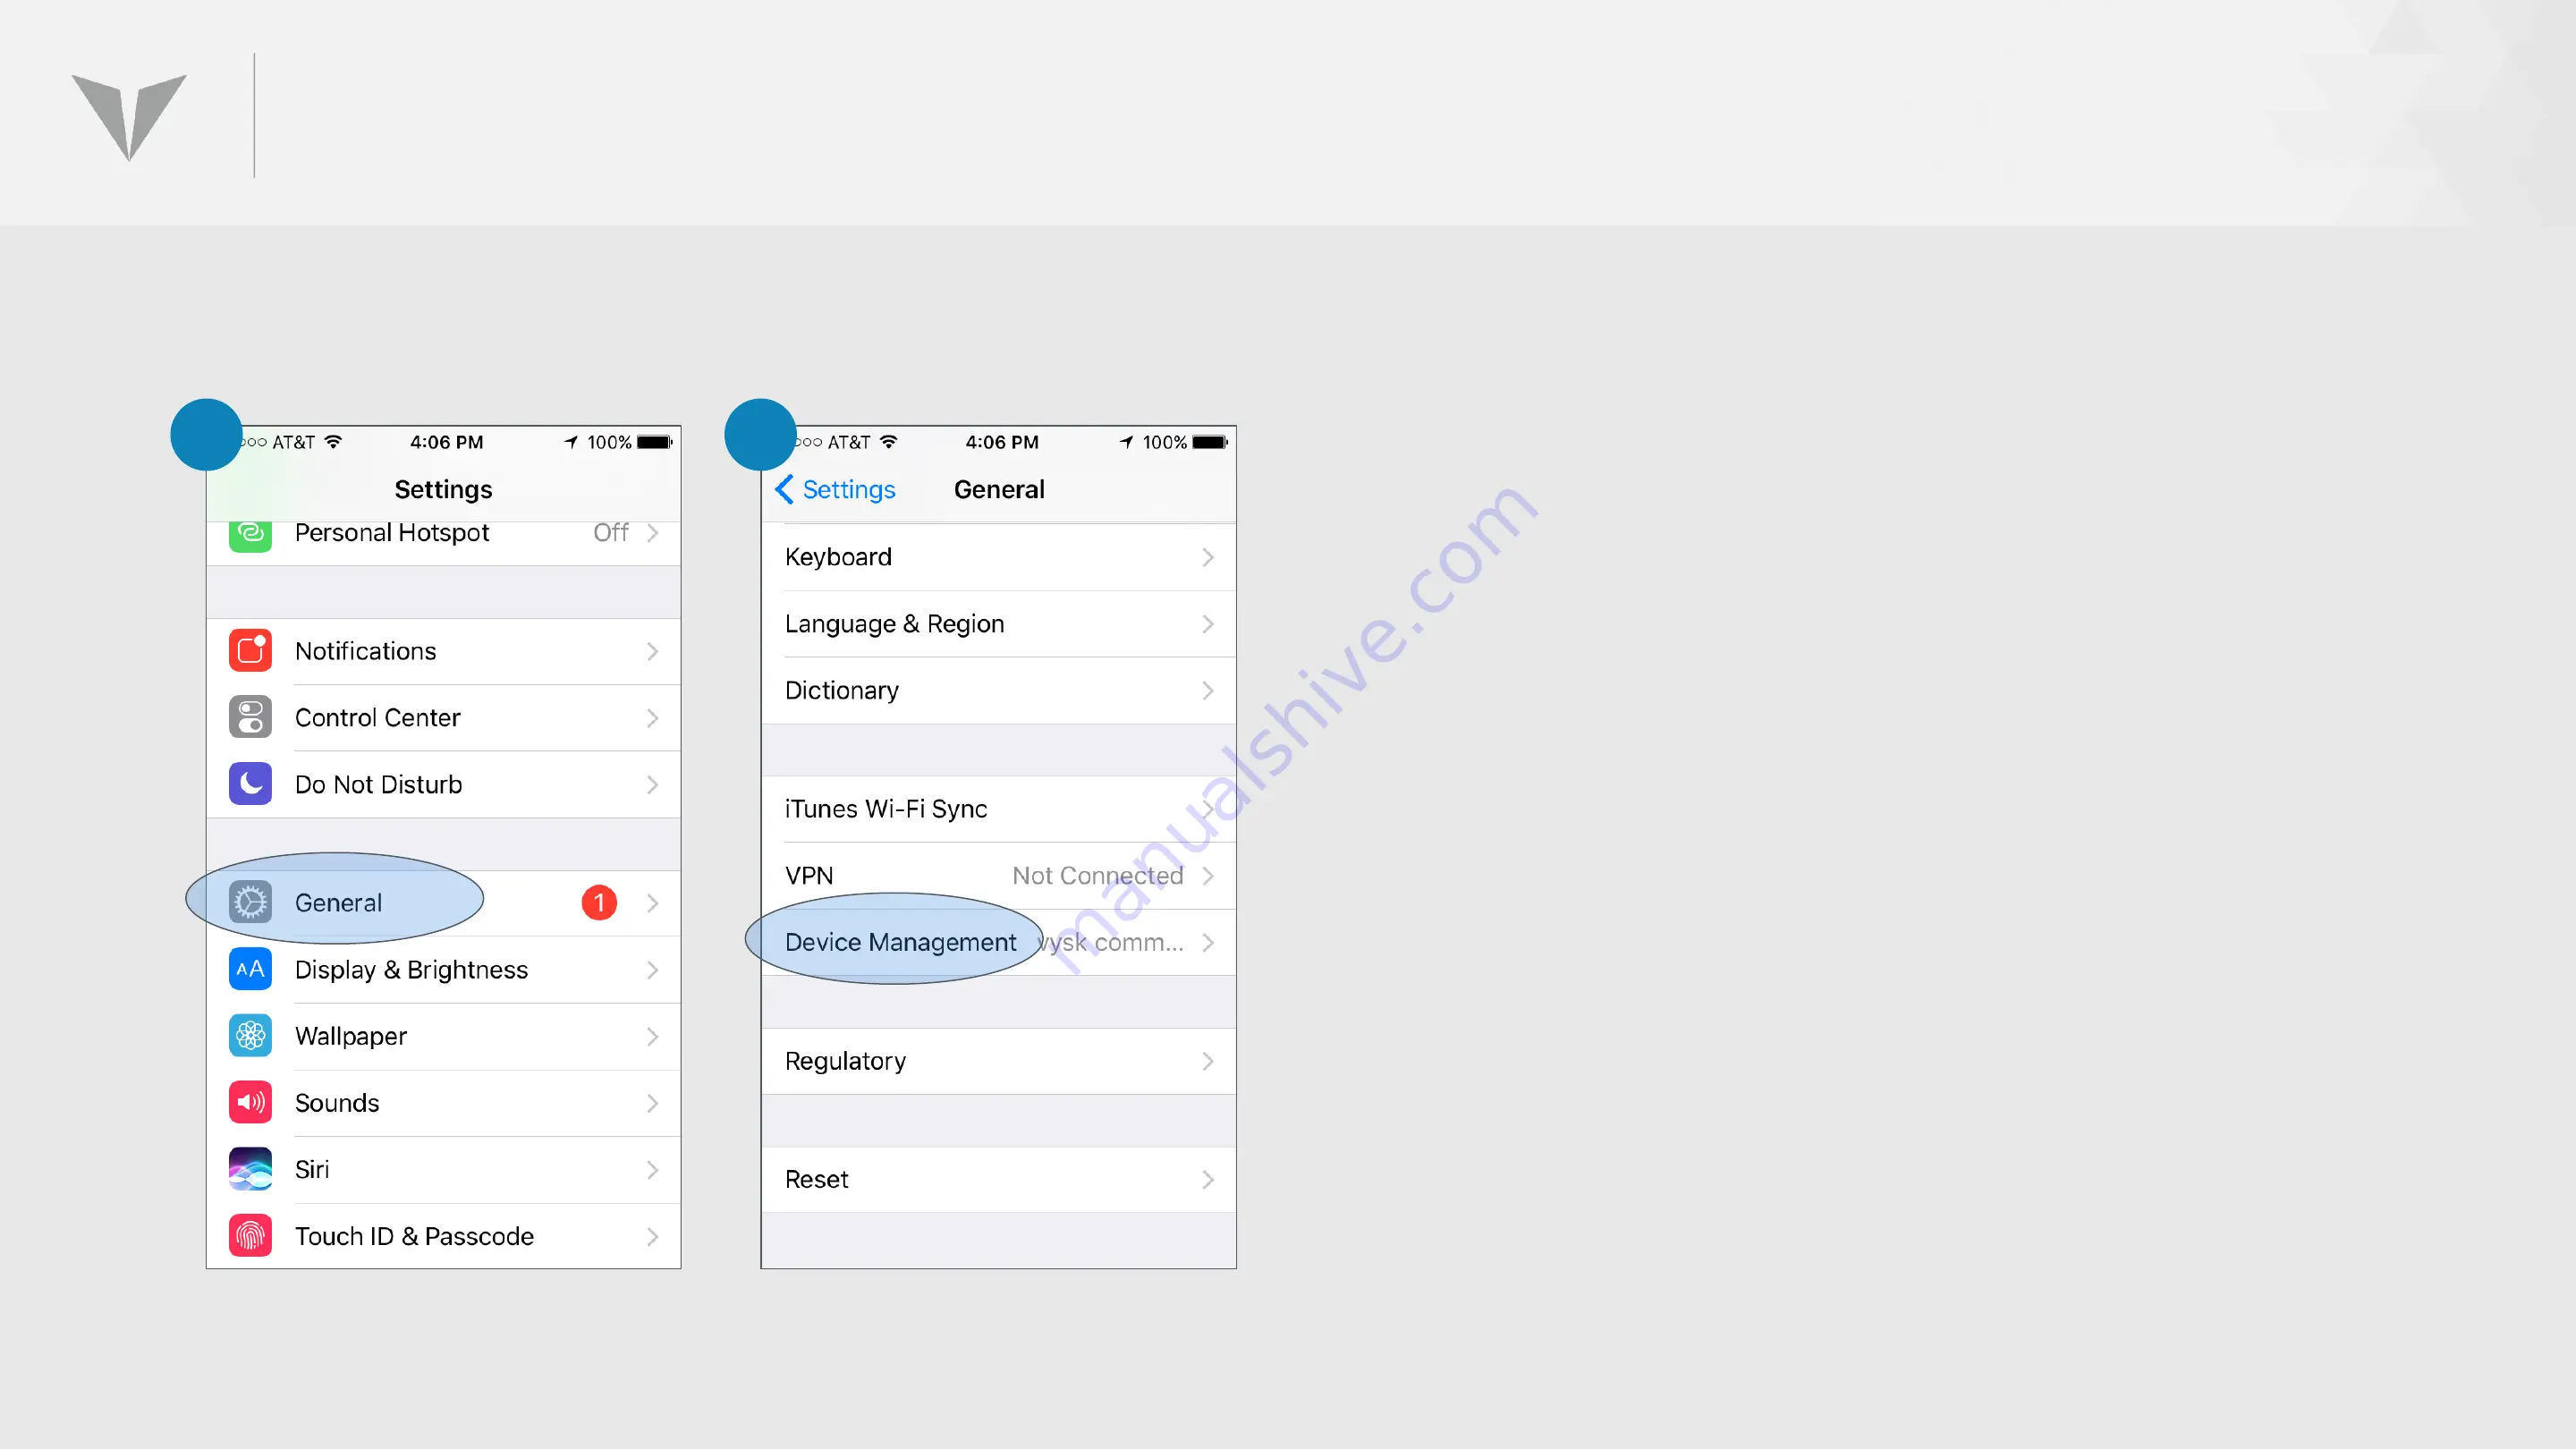Tap the Display & Brightness AA icon
Image resolution: width=2576 pixels, height=1449 pixels.
point(250,969)
